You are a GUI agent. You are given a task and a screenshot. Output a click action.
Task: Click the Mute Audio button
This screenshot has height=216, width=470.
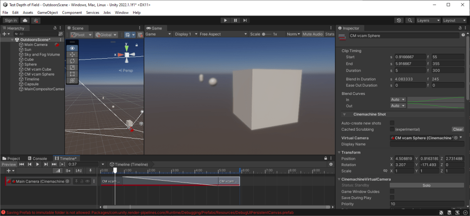click(x=312, y=34)
